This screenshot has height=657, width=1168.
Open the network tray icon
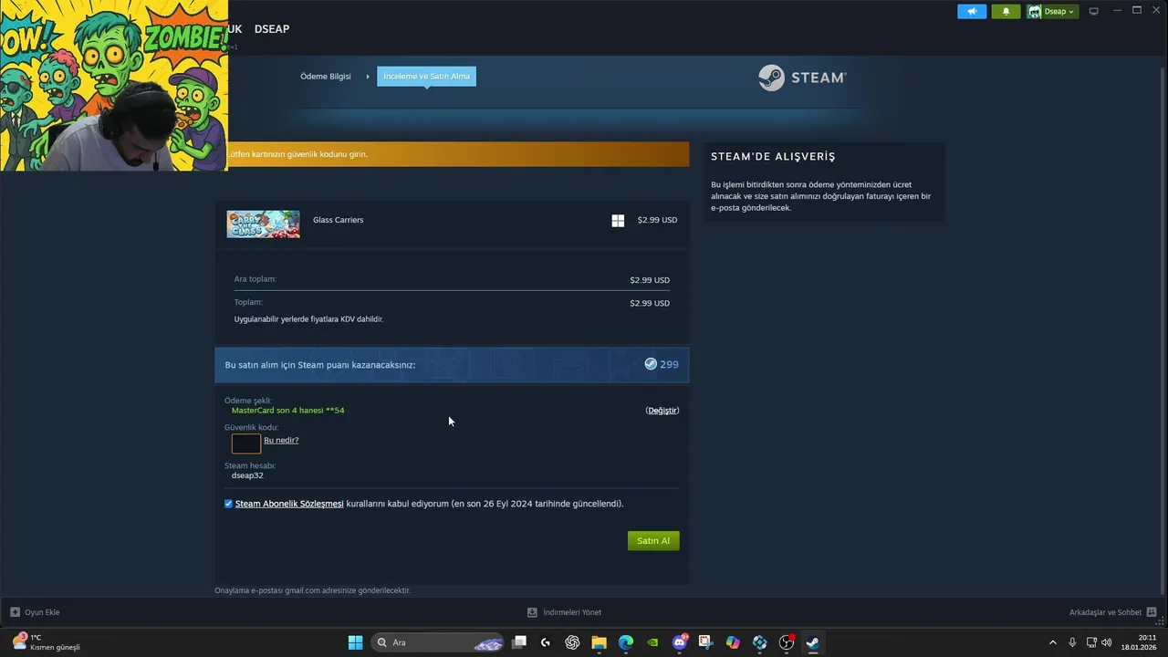tap(1091, 642)
